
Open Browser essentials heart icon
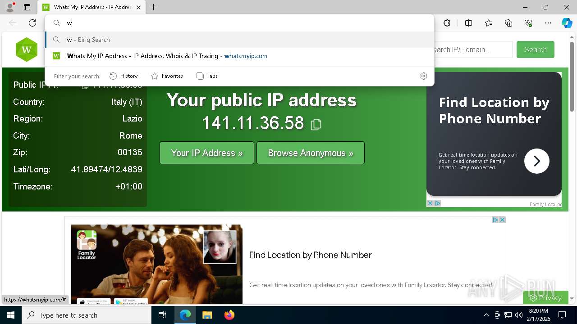(528, 23)
